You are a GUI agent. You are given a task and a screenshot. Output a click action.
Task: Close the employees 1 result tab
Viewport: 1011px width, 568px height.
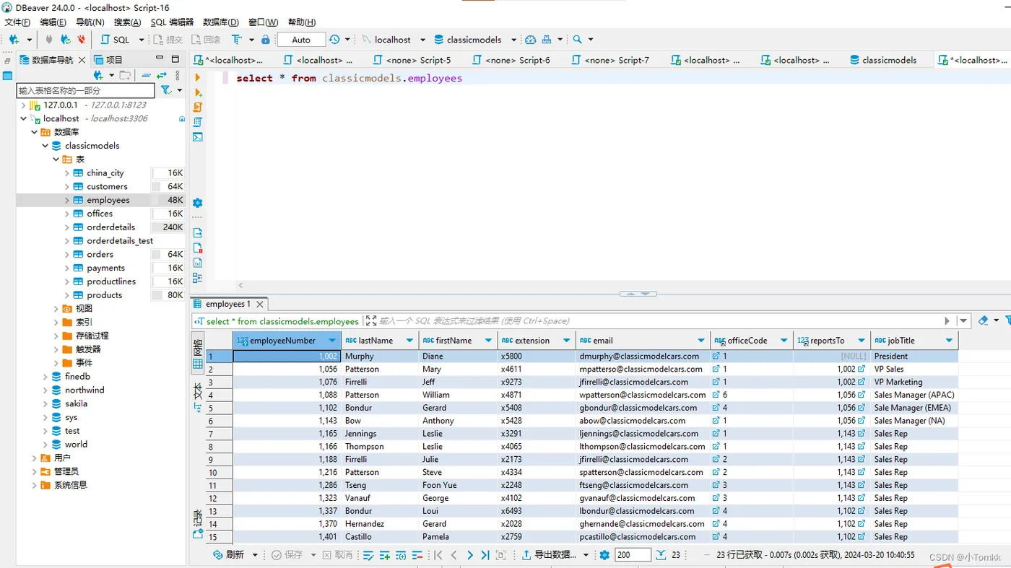[260, 304]
